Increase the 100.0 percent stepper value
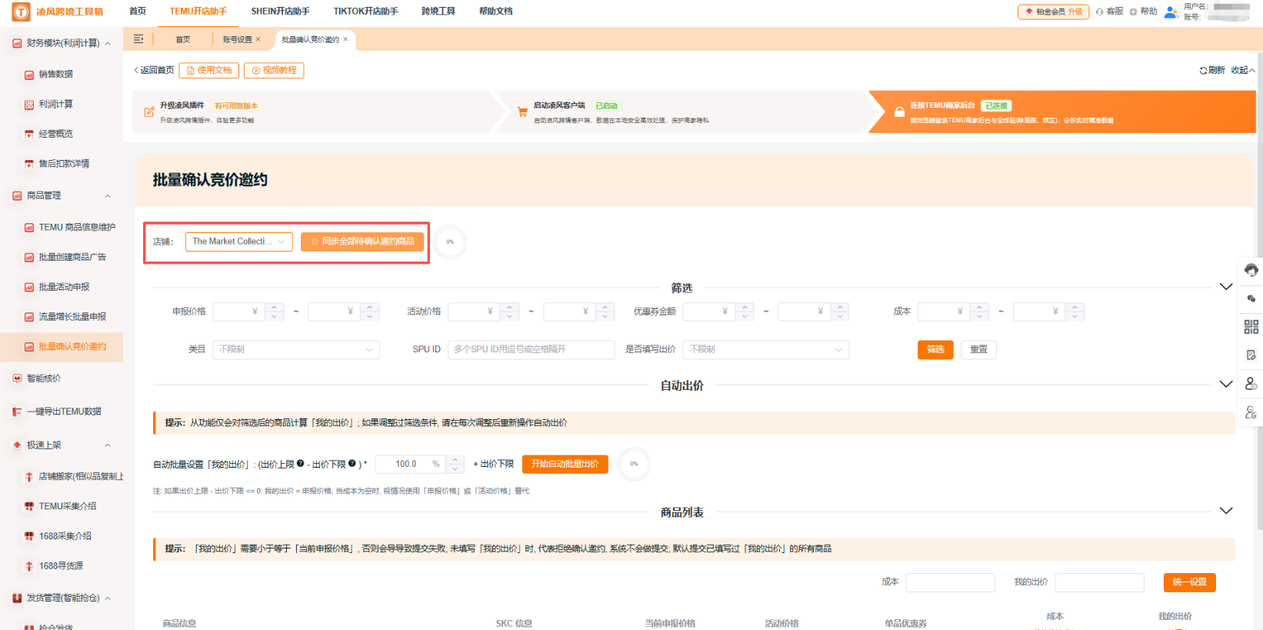This screenshot has height=630, width=1263. tap(455, 459)
